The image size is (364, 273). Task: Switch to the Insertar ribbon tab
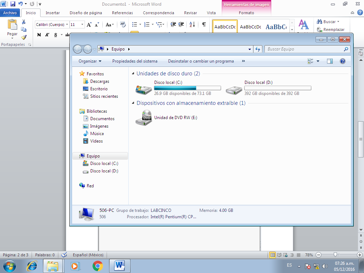(53, 12)
